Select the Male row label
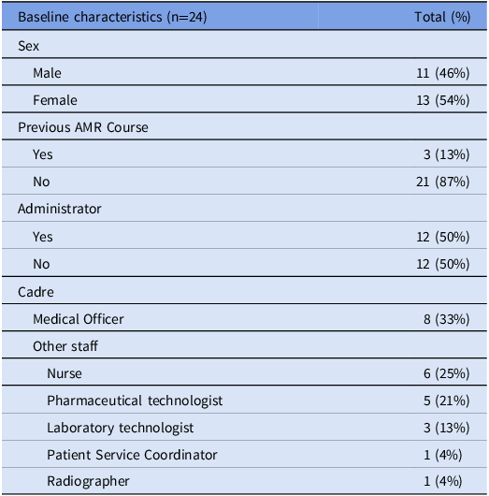The width and height of the screenshot is (489, 496). point(47,73)
